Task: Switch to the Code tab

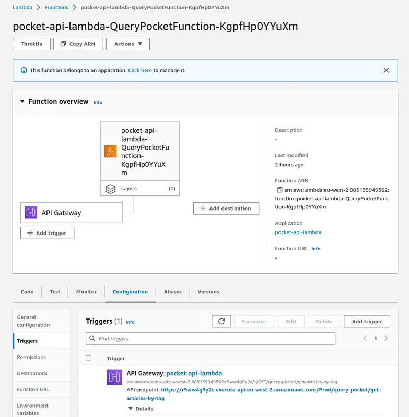Action: tap(27, 292)
